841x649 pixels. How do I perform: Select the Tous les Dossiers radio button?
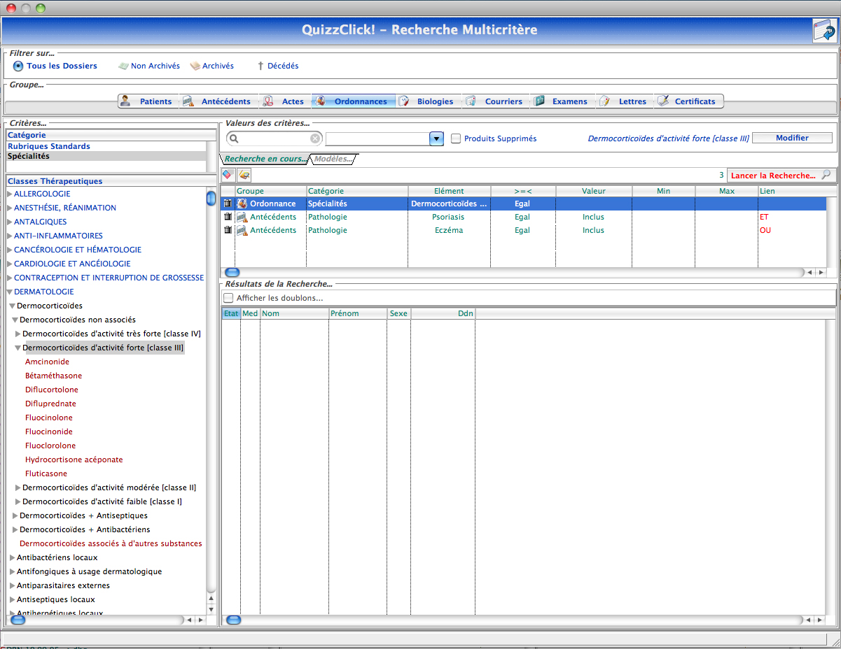(18, 66)
